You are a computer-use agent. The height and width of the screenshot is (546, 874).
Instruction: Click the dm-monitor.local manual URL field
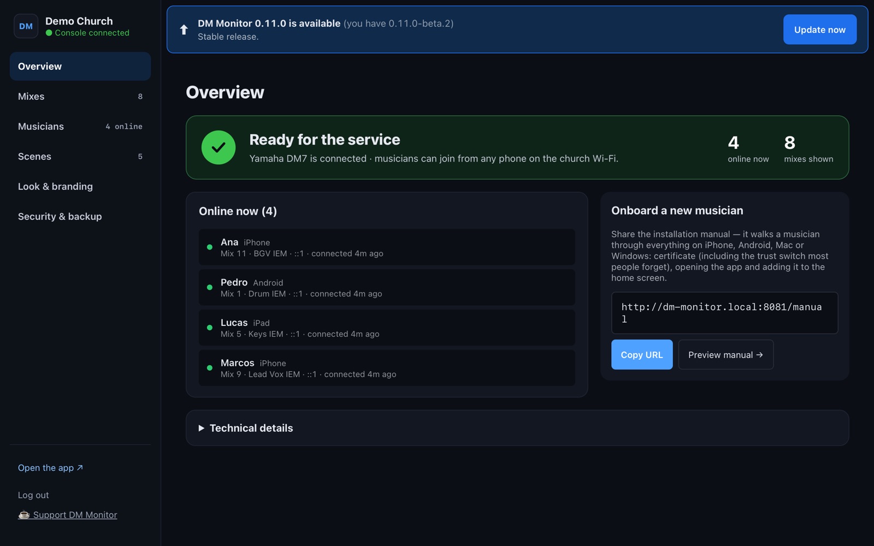tap(724, 313)
